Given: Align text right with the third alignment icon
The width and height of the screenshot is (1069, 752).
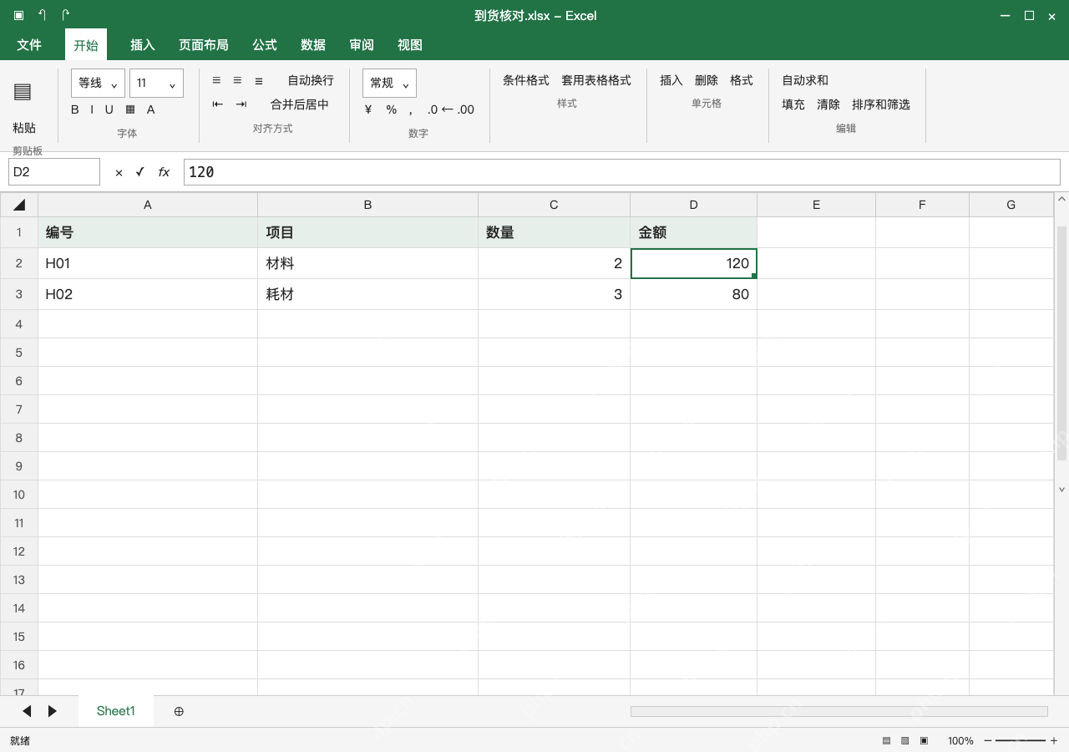Looking at the screenshot, I should pyautogui.click(x=259, y=80).
